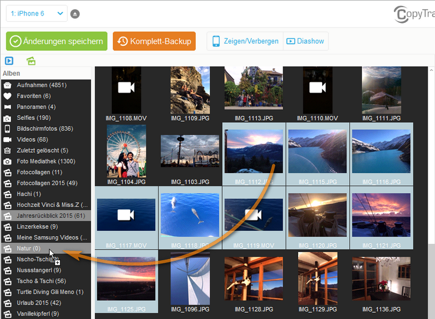The height and width of the screenshot is (319, 435).
Task: Open the Videos (68) album
Action: coord(46,139)
